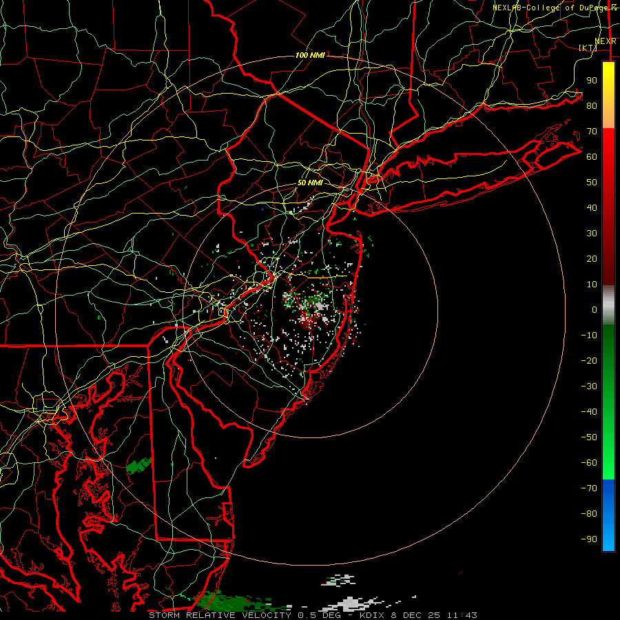Select the 80 value on velocity scale

pyautogui.click(x=592, y=105)
